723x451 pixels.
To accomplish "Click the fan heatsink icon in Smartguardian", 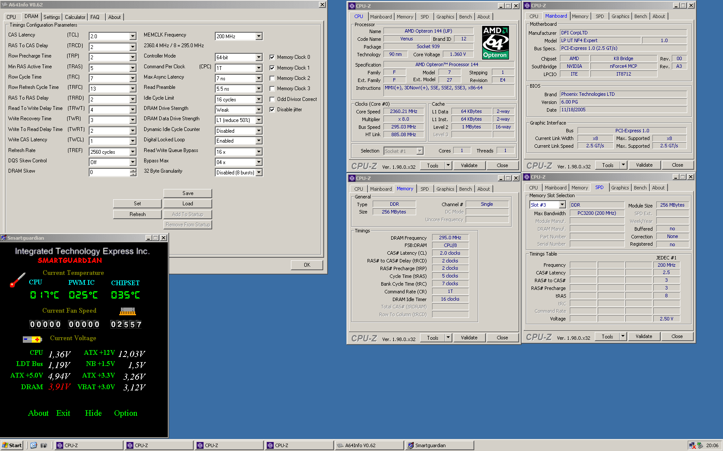I will click(x=127, y=311).
